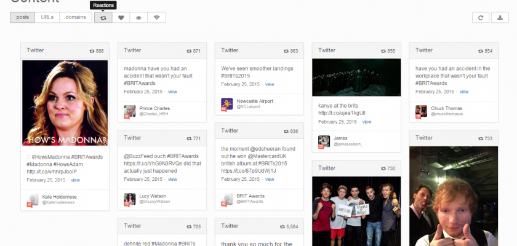Click the eye views sort icon
Screen dimensions: 517x246
pyautogui.click(x=138, y=18)
